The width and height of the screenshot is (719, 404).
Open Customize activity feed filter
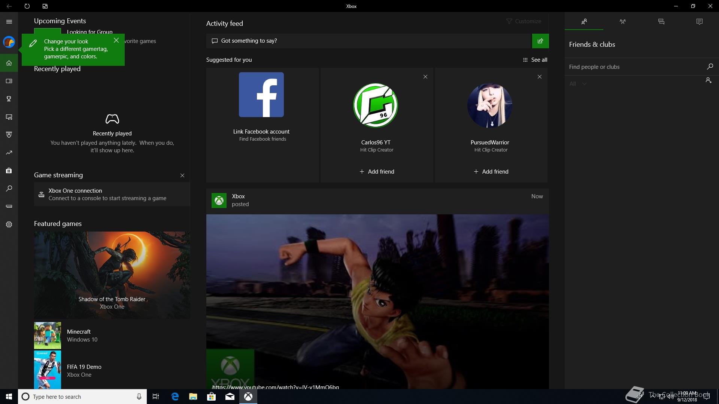(x=524, y=21)
